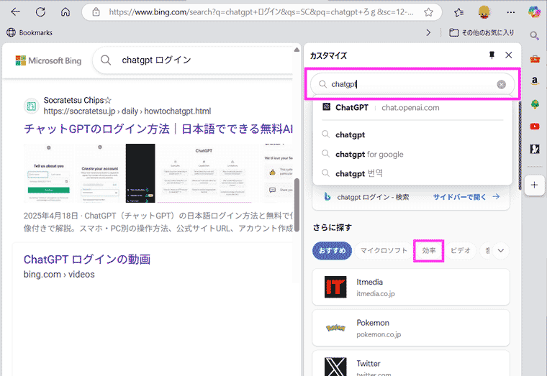Add the Pokemon site card

[x=411, y=328]
